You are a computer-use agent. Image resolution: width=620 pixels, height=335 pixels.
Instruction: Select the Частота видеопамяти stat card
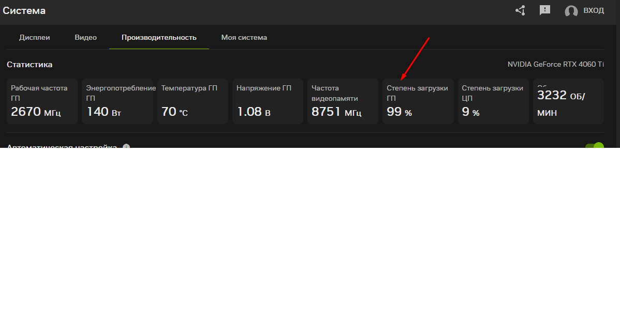click(x=343, y=101)
